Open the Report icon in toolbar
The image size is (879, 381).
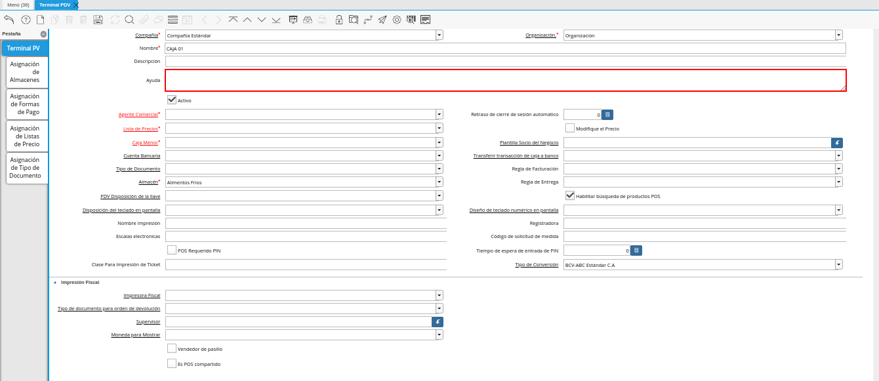click(x=293, y=20)
